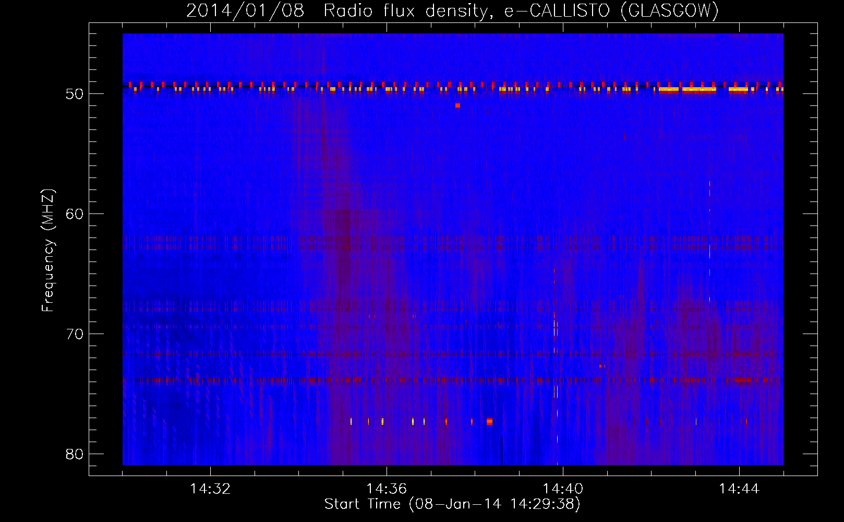Click the black vertical gap near 80 MHz
Viewport: 844px width, 522px height.
pos(501,450)
